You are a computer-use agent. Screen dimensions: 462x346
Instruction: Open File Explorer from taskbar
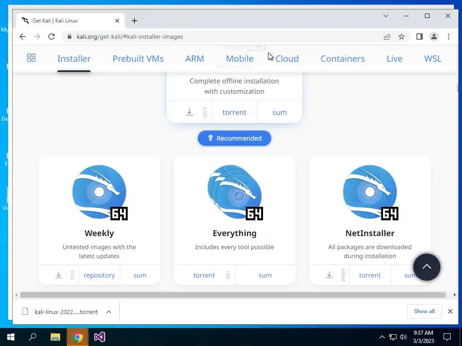[x=55, y=337]
